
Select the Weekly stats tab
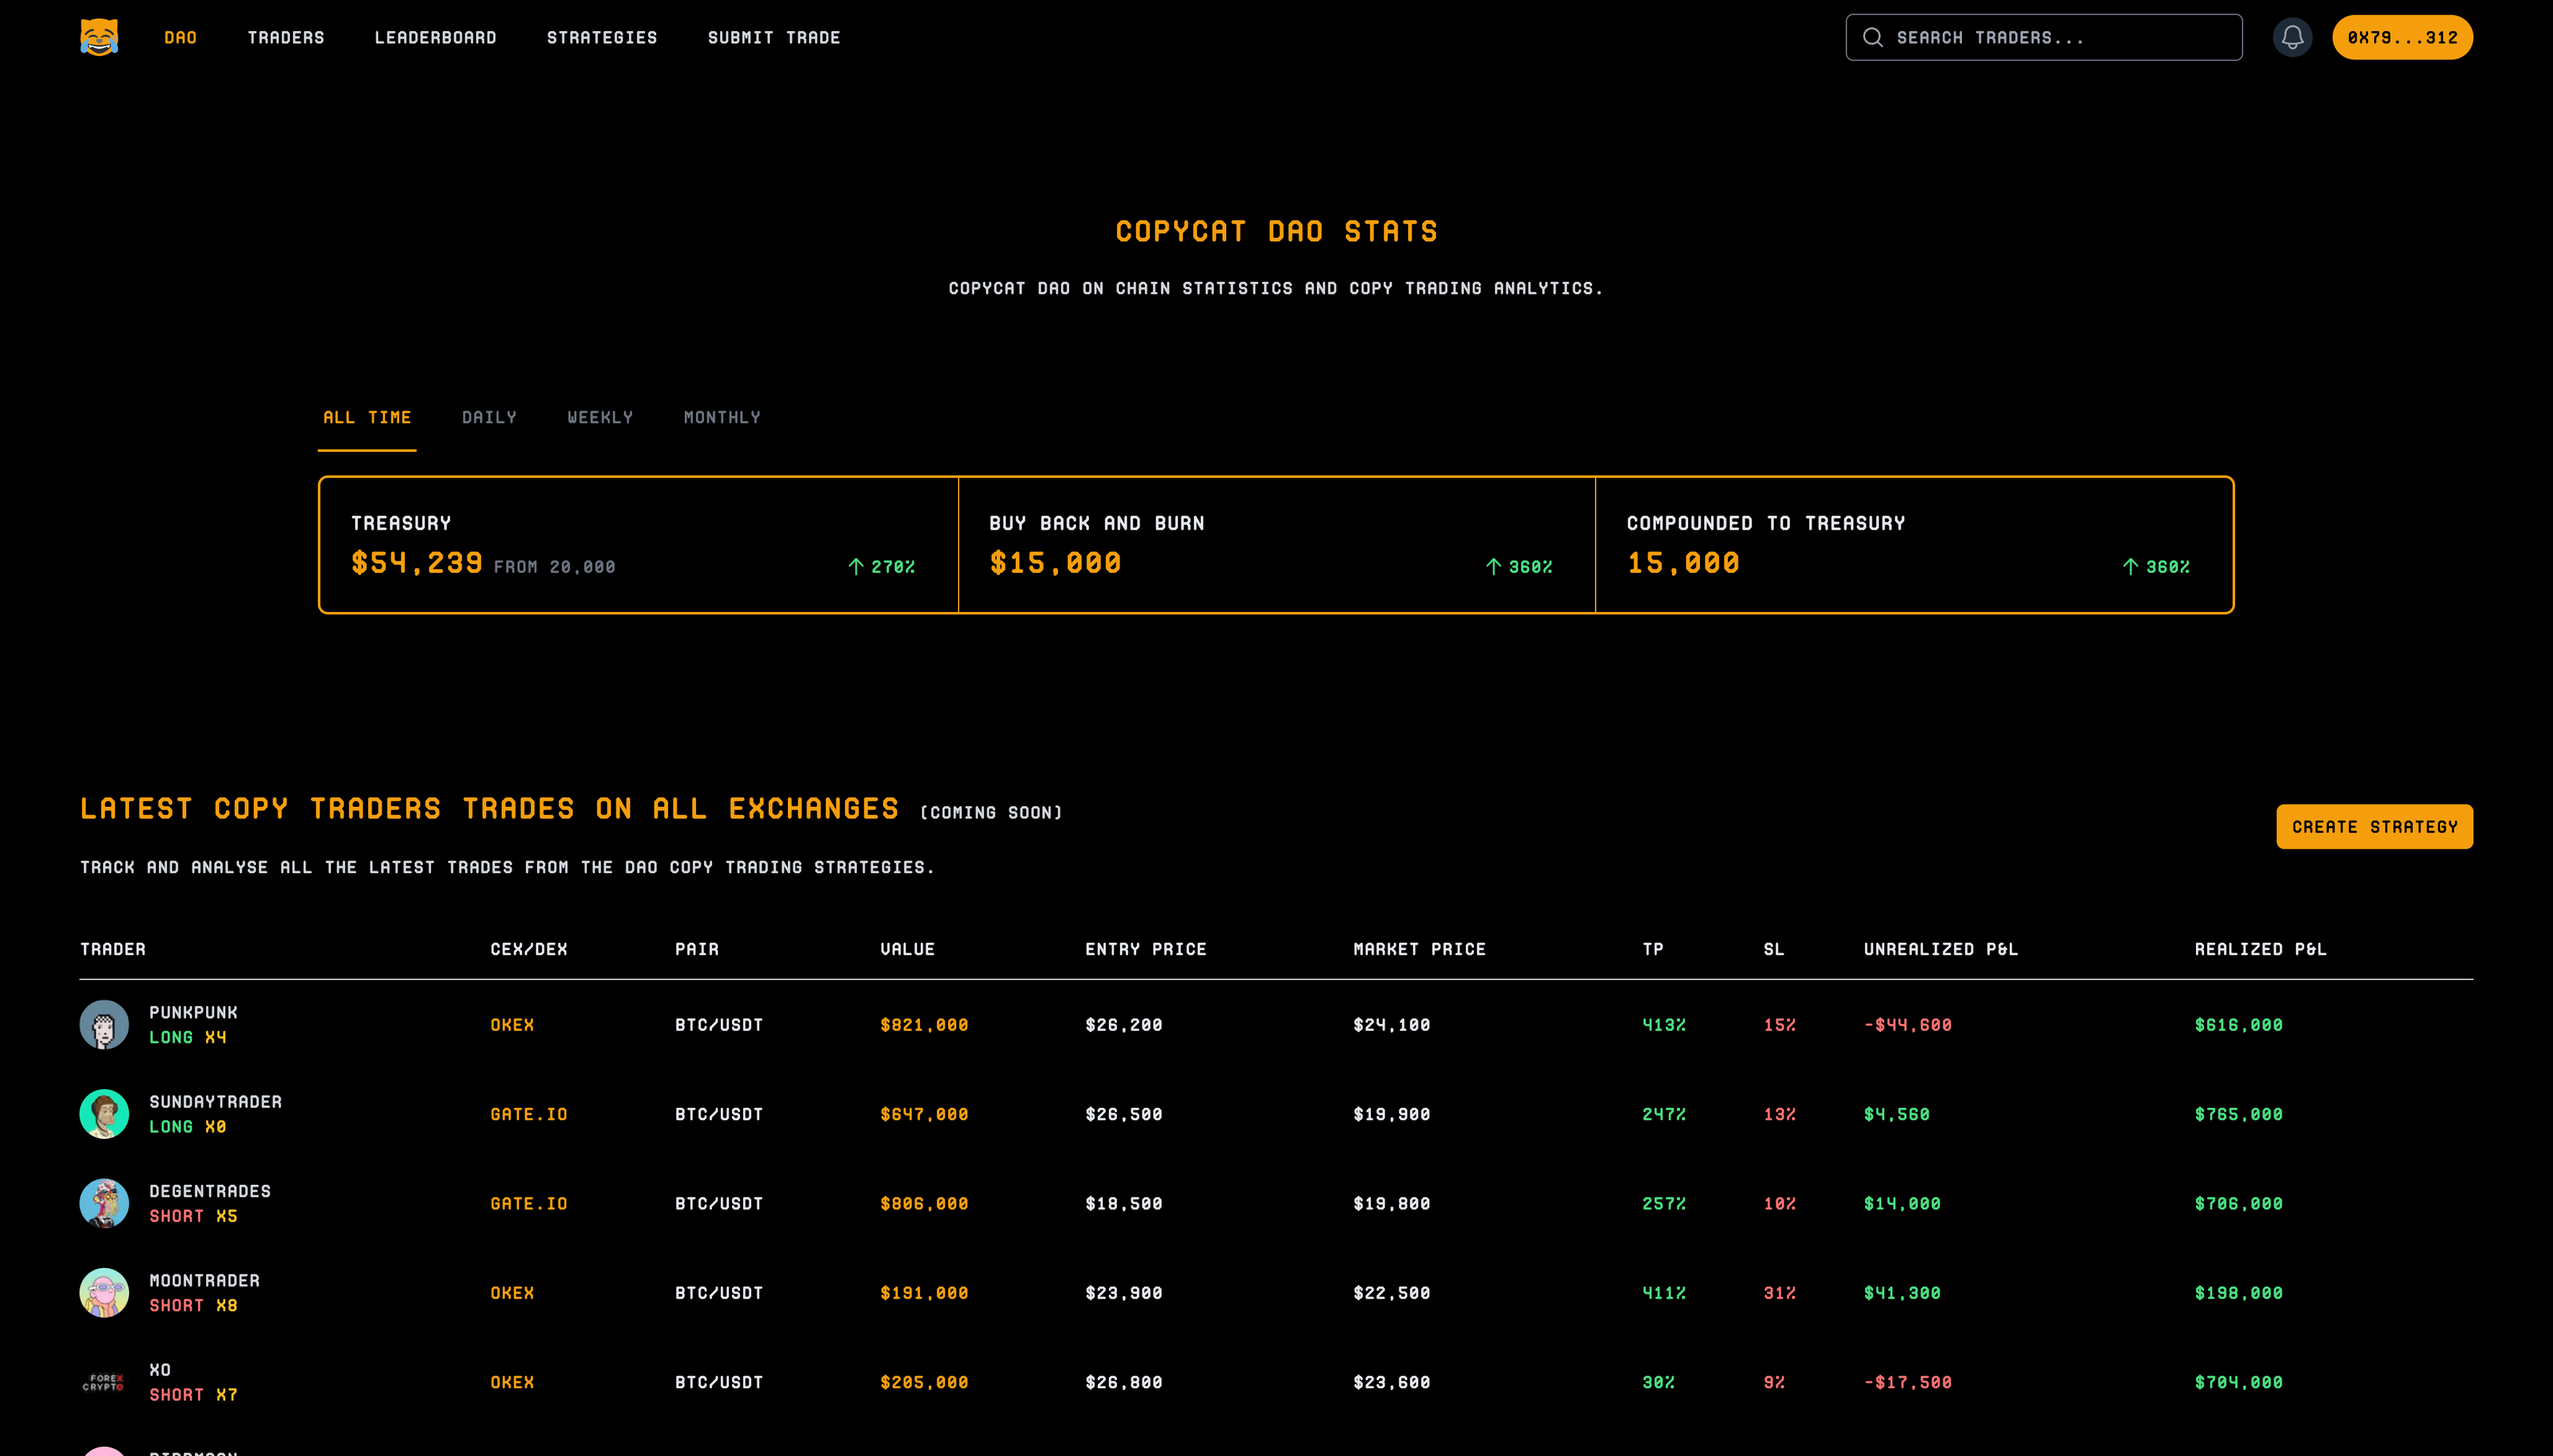click(600, 417)
